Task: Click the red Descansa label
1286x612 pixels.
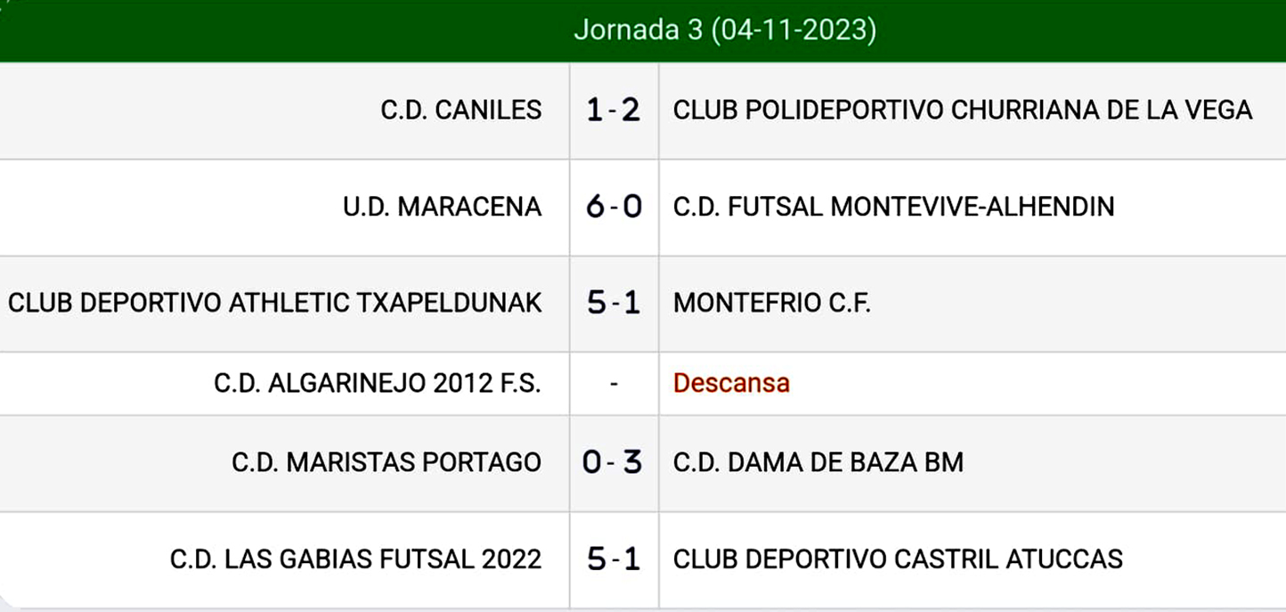Action: pyautogui.click(x=731, y=383)
